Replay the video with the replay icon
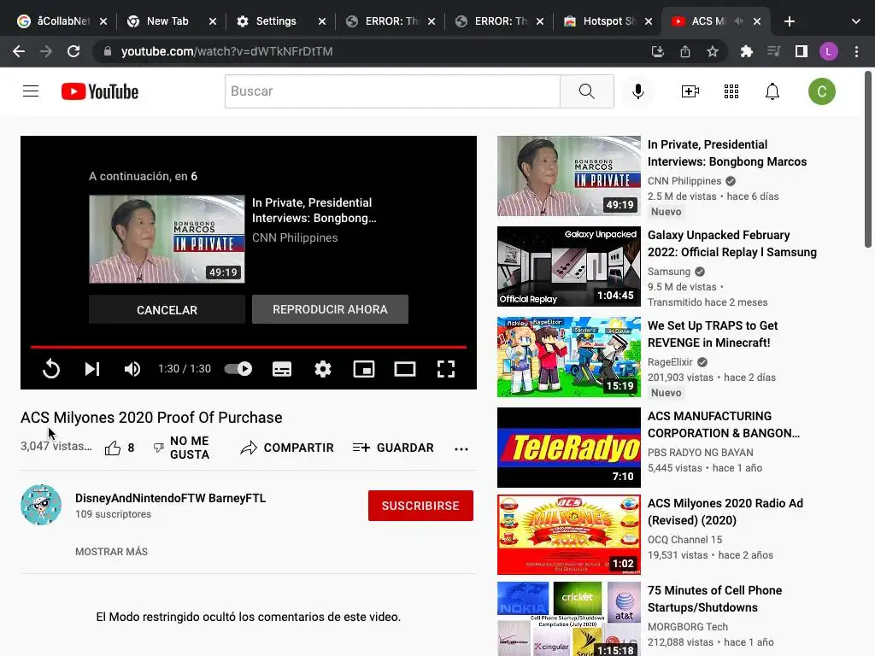 [50, 369]
